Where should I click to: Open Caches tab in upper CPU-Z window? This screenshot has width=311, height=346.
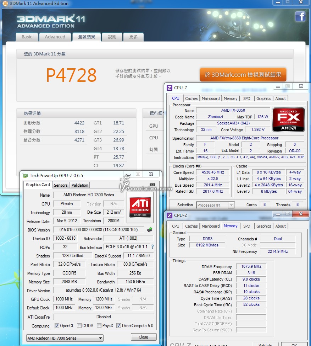(x=191, y=99)
